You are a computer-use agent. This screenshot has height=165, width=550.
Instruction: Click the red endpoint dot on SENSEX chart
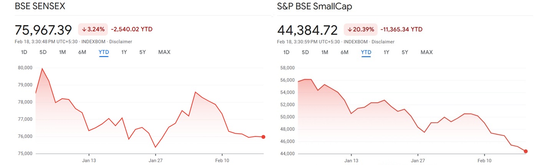click(263, 137)
